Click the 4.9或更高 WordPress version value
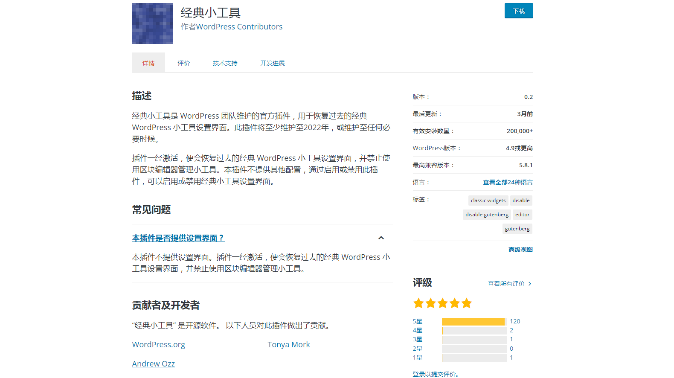This screenshot has width=674, height=378. coord(519,148)
